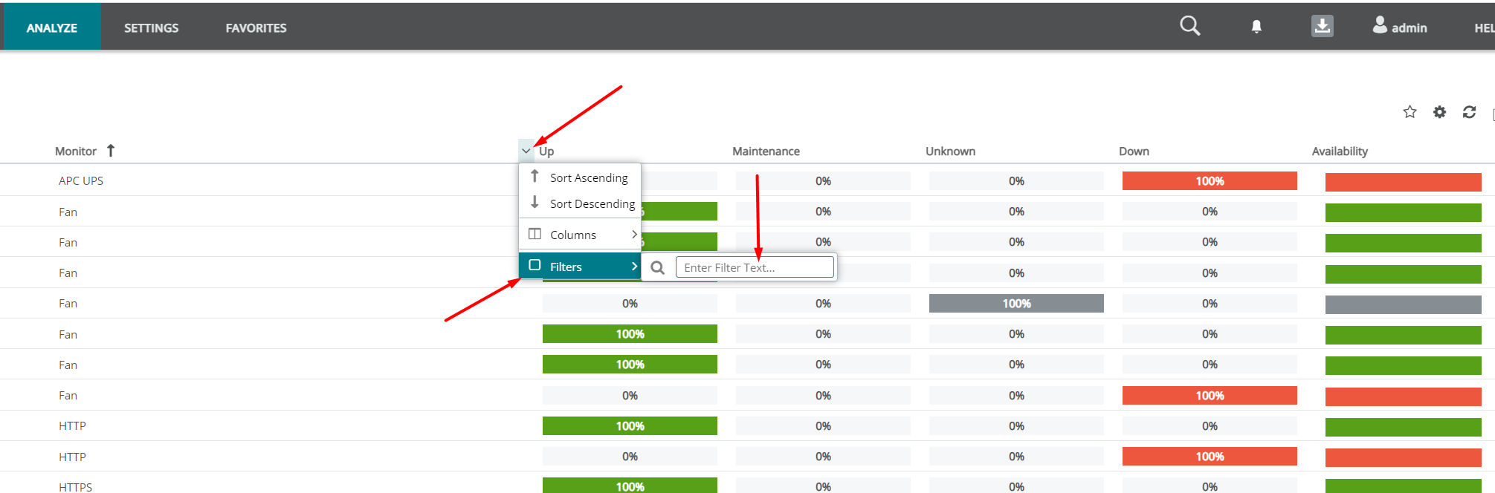Choose Sort Descending from the column menu

click(580, 203)
